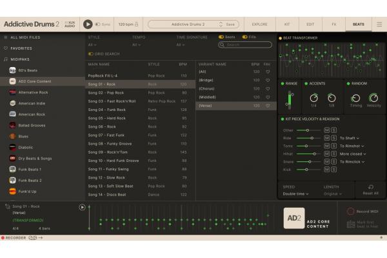The height and width of the screenshot is (258, 387).
Task: Select the Funk Beats 1 MIDIpak icon
Action: click(12, 170)
